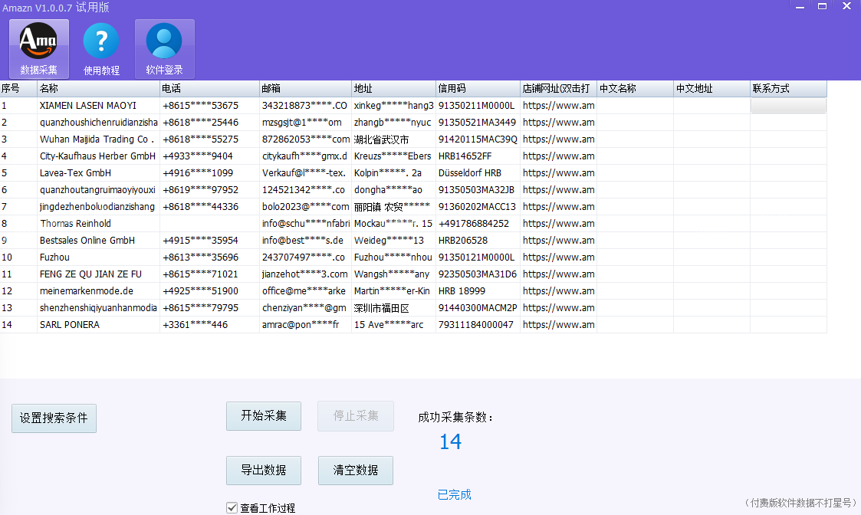Click credit code cell HRB14652FF
Screen dimensions: 861x515
point(478,156)
